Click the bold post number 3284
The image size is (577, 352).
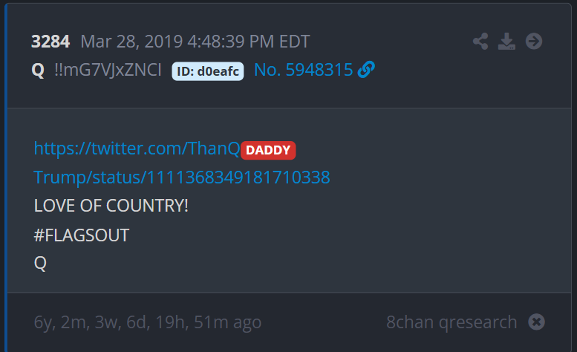coord(50,42)
